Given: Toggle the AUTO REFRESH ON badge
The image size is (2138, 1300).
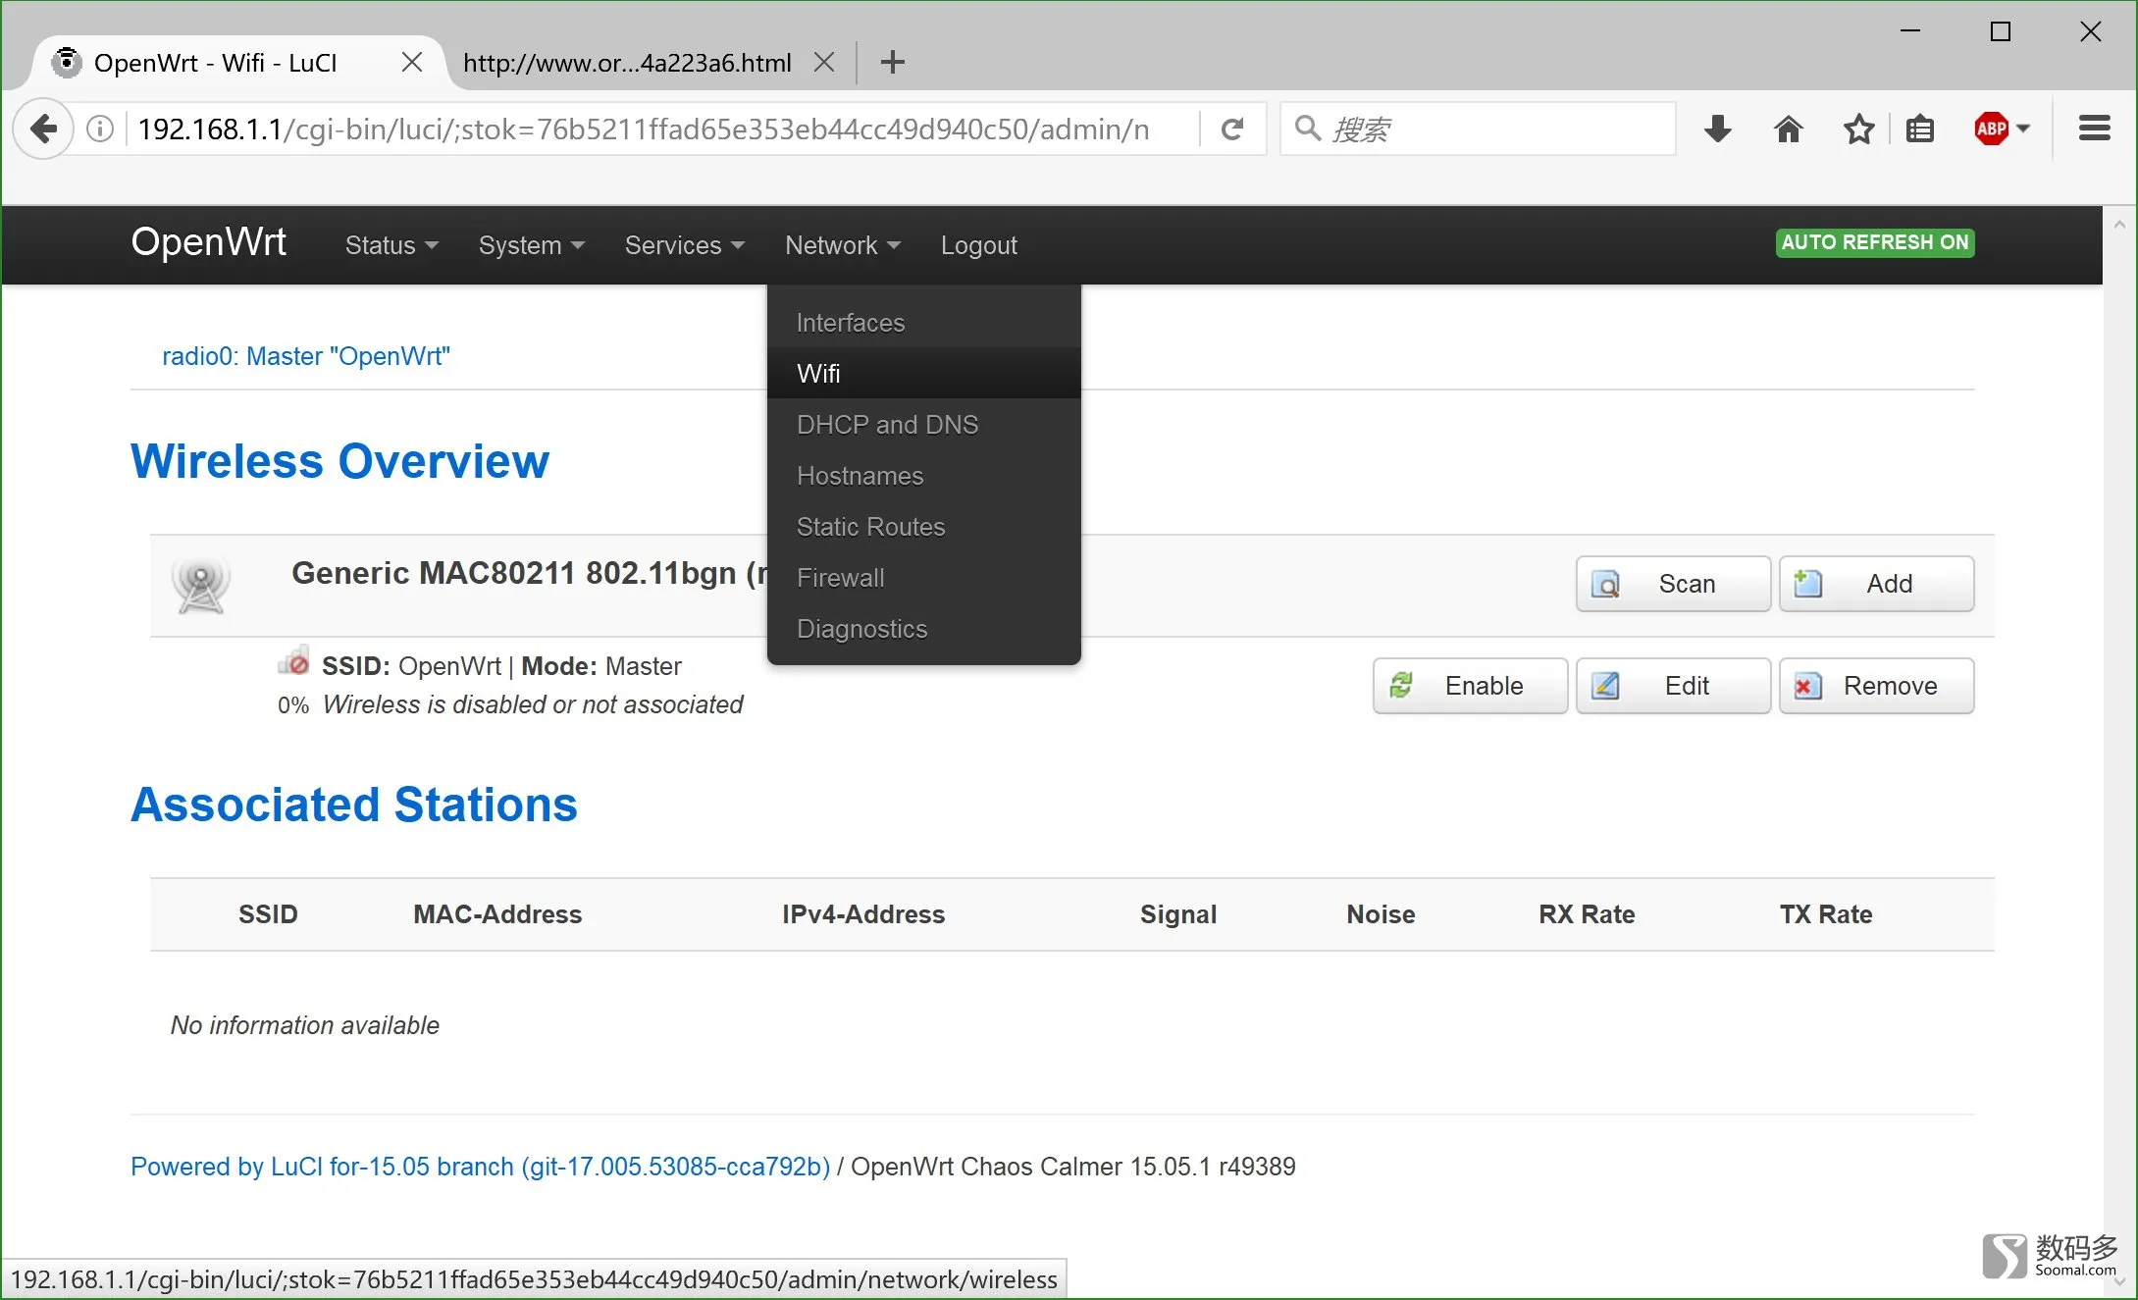Looking at the screenshot, I should pyautogui.click(x=1874, y=242).
